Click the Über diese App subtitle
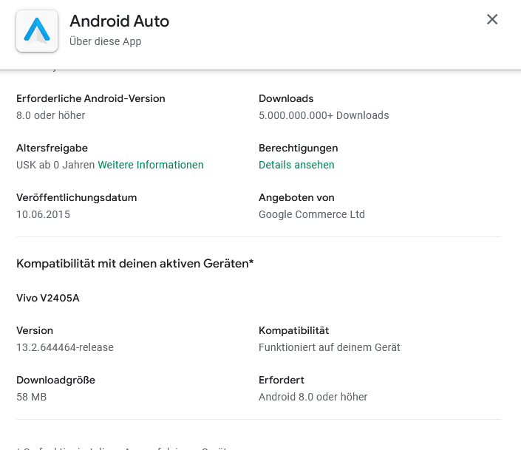The image size is (521, 450). tap(105, 41)
